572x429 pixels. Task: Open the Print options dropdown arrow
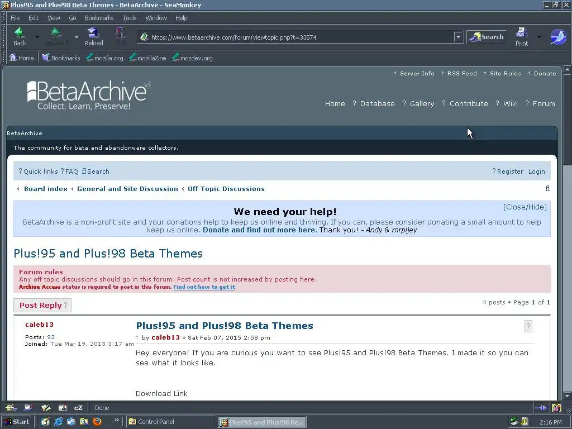(539, 37)
